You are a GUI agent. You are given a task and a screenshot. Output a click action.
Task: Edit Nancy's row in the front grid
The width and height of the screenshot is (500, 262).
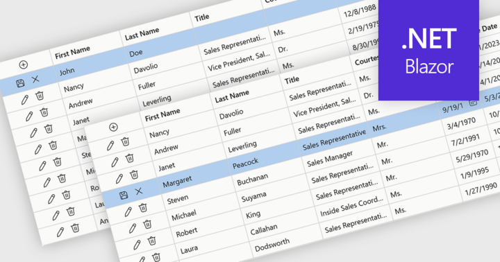point(110,146)
